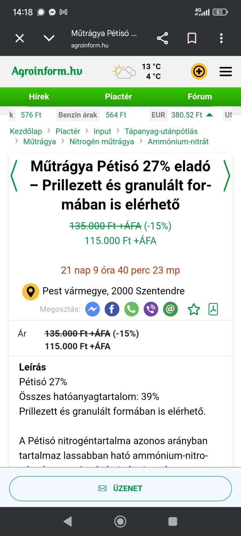Share listing on Facebook icon
The height and width of the screenshot is (536, 241).
112,309
